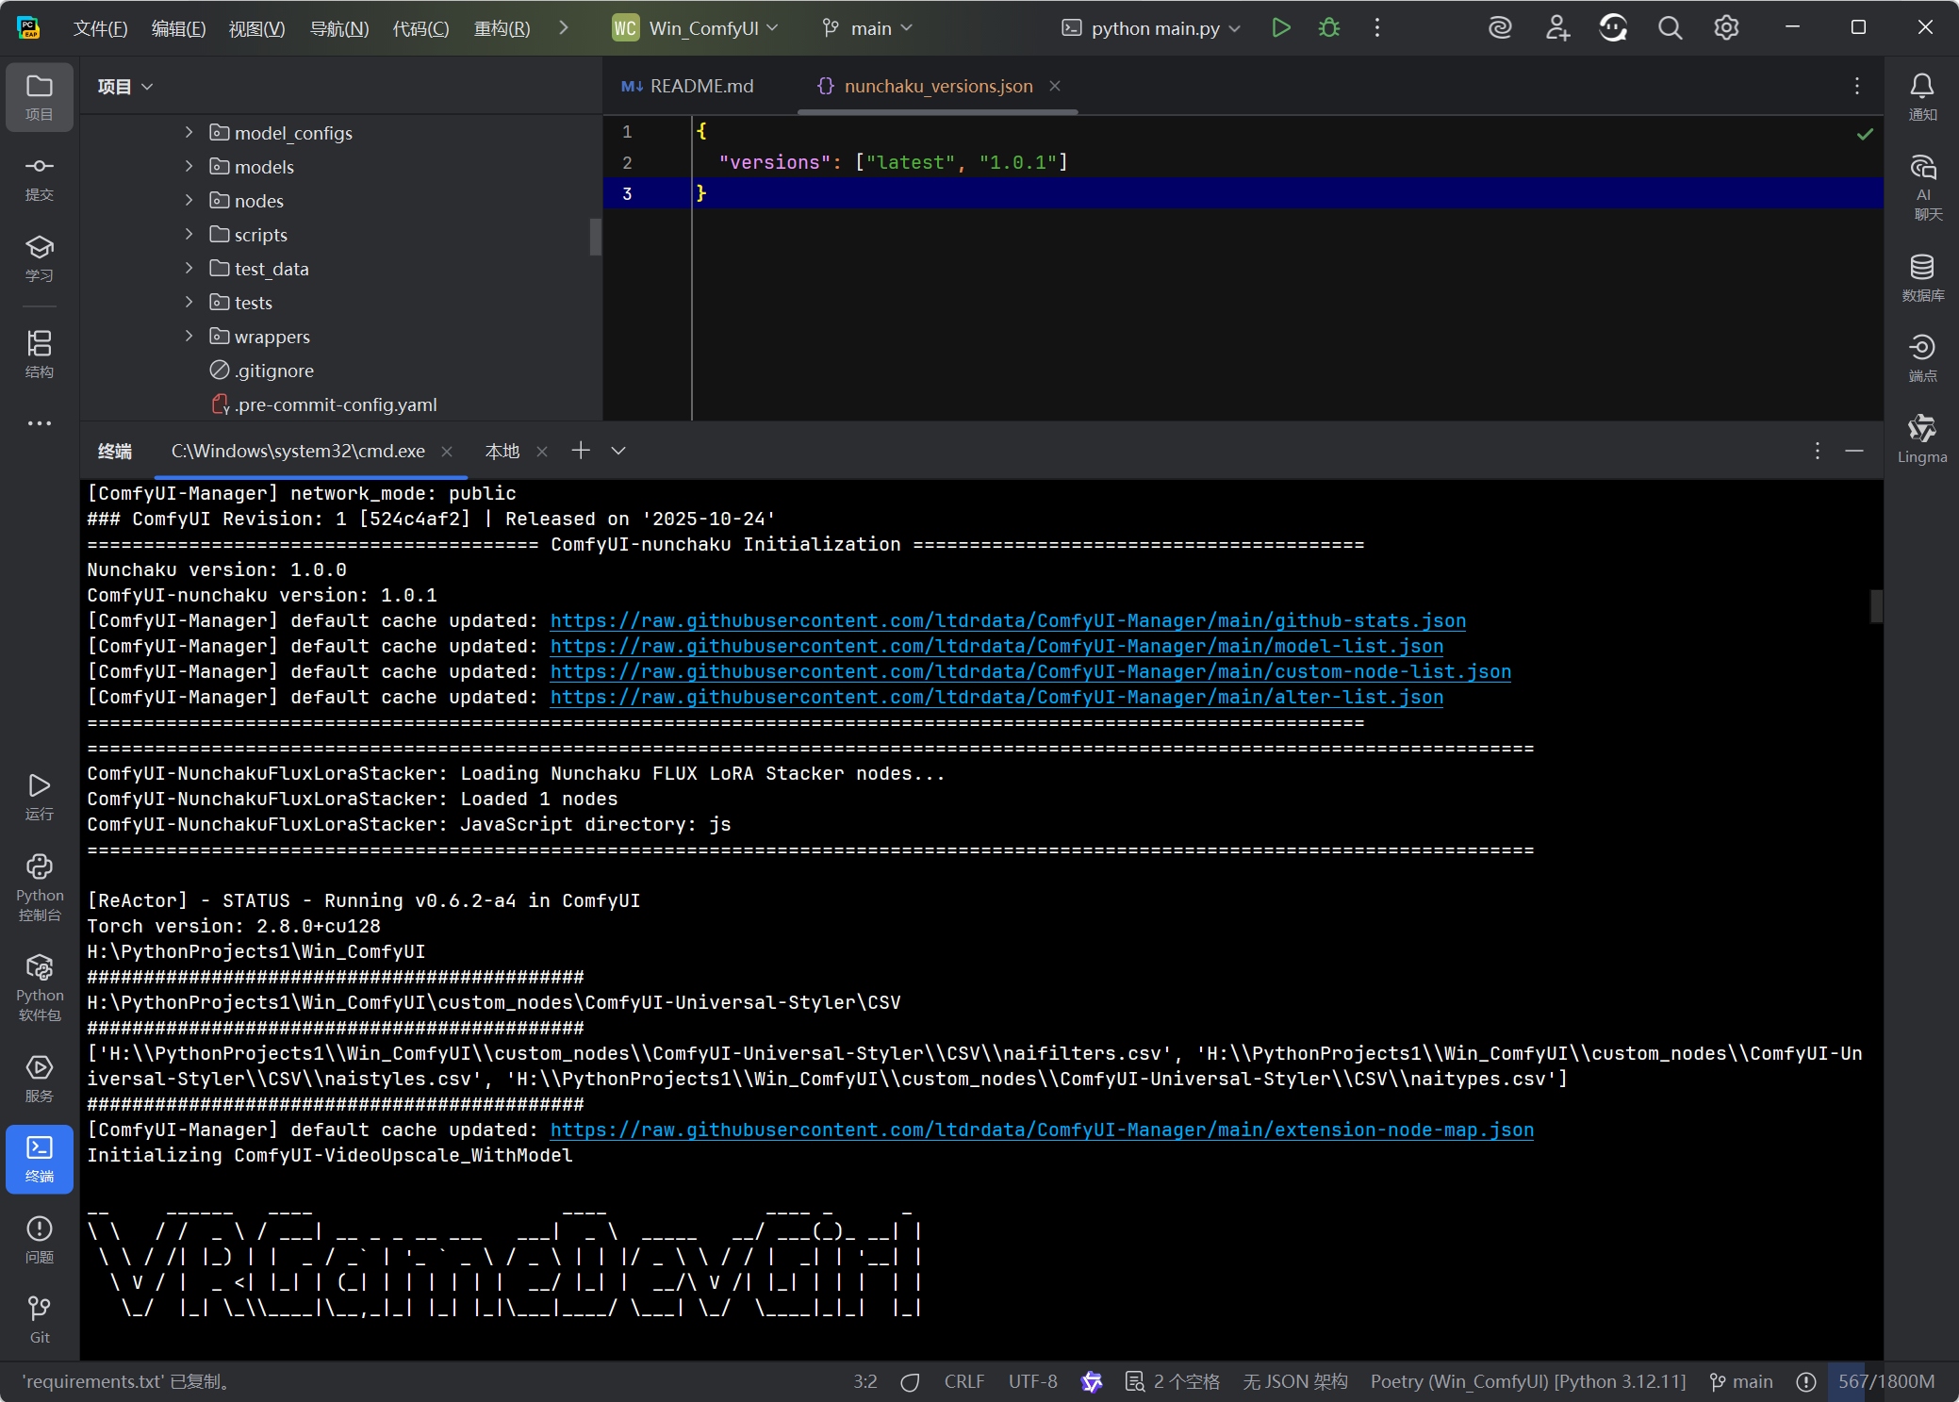1959x1402 pixels.
Task: Expand the wrappers folder in tree
Action: (x=189, y=337)
